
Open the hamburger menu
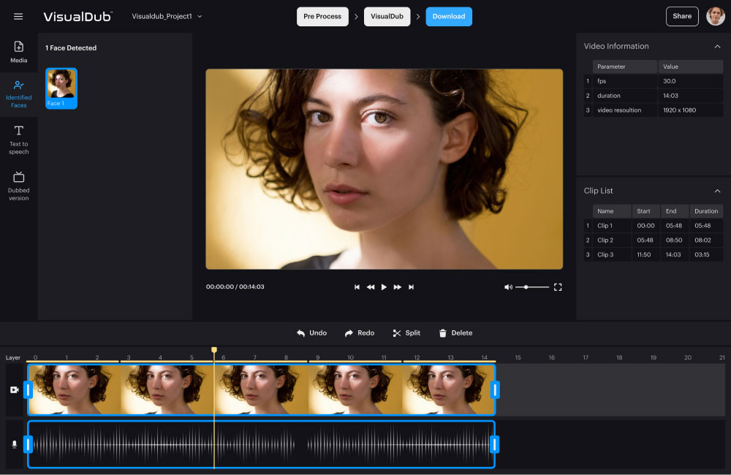click(18, 16)
